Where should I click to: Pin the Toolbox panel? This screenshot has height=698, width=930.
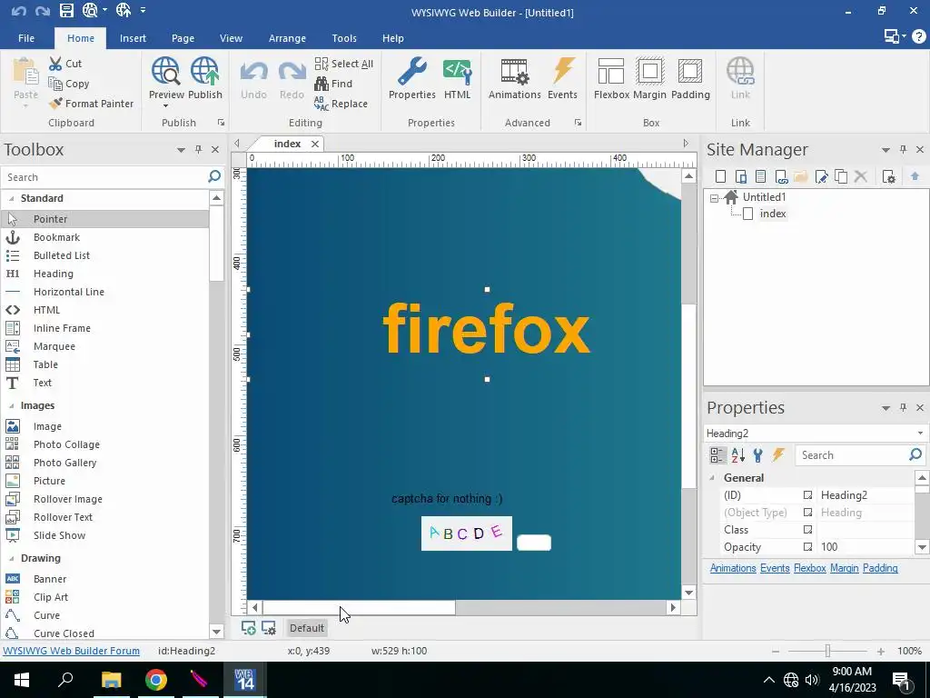pos(198,150)
